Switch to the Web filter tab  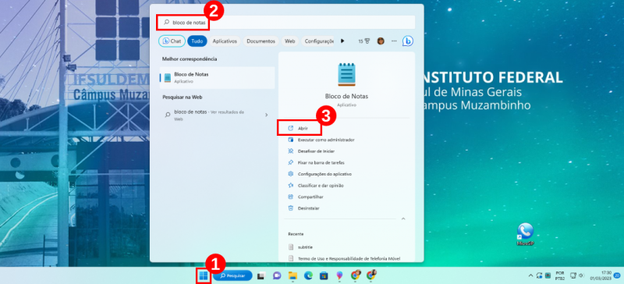(289, 41)
